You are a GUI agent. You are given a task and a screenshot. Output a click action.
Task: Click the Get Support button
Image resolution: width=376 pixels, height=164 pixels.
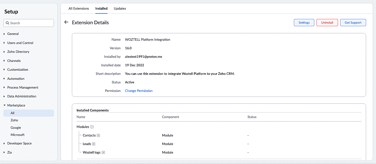[353, 23]
